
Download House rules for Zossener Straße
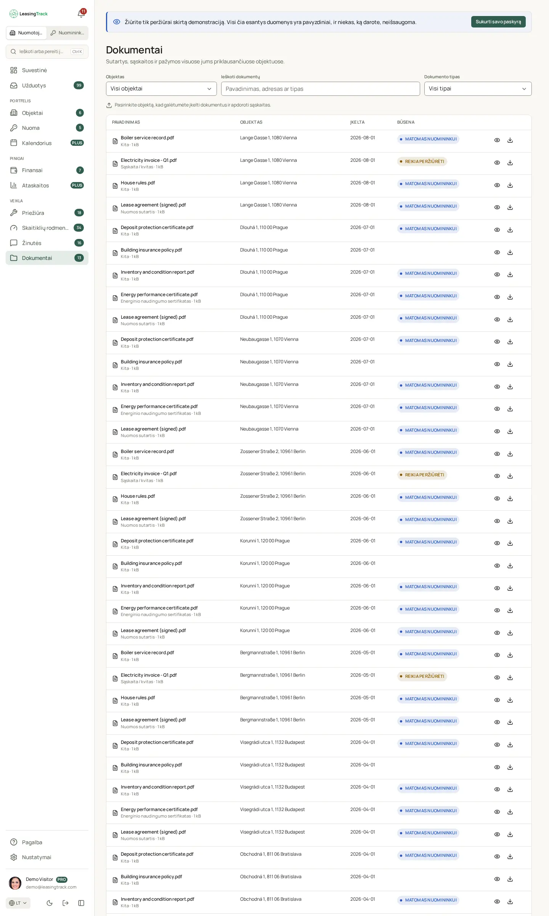pos(510,499)
